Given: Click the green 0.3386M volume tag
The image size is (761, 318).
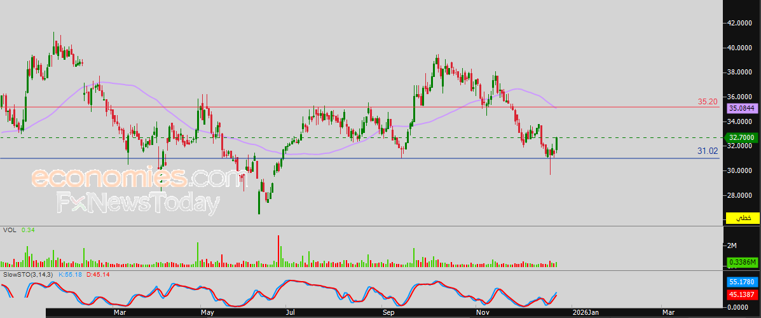Looking at the screenshot, I should point(741,263).
